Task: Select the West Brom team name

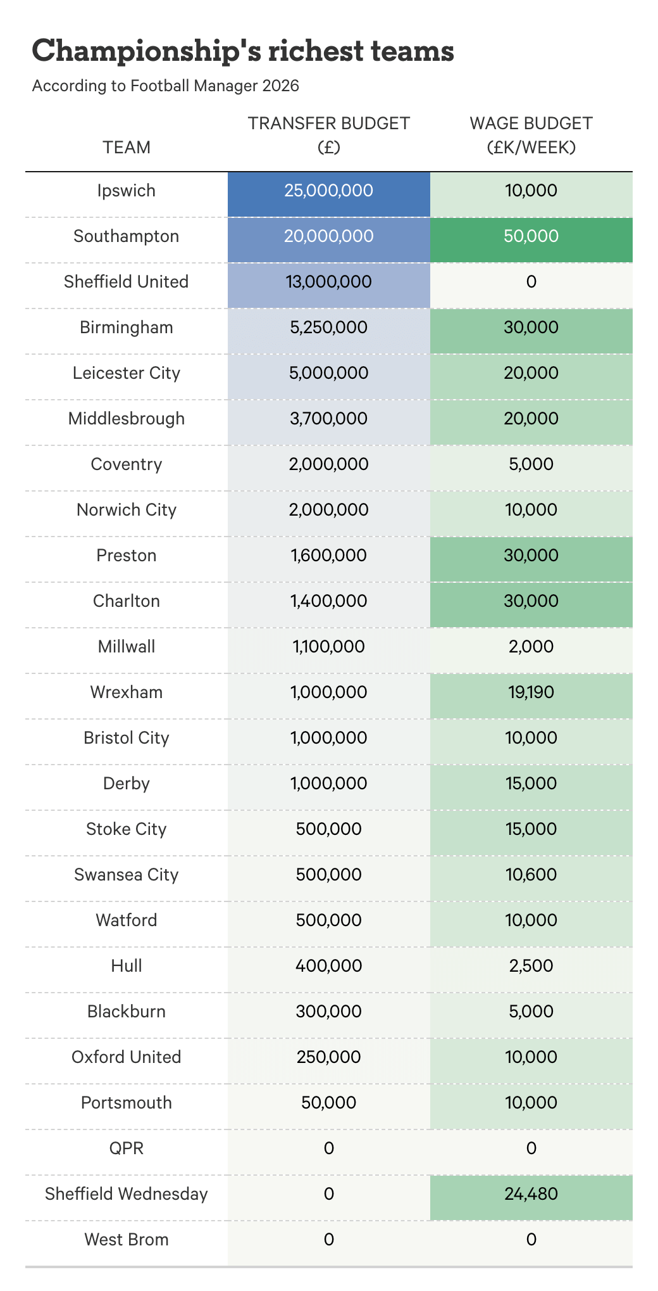Action: [127, 1240]
